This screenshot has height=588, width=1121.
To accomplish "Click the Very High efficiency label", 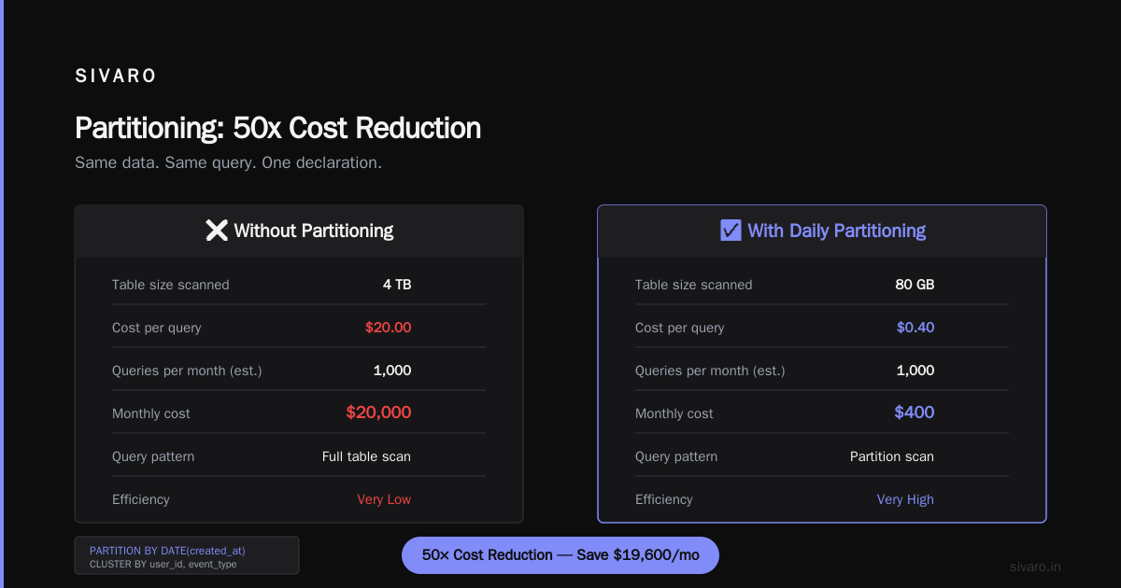I will (x=905, y=499).
